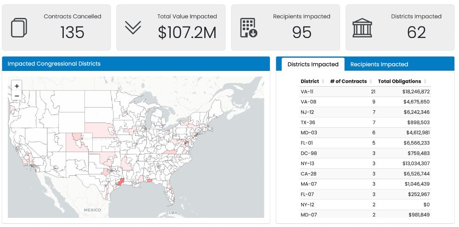Click the dark red Texas Gulf district
This screenshot has width=459, height=227.
[x=120, y=182]
